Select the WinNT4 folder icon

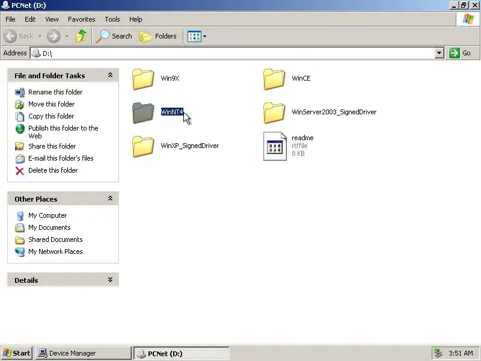pos(143,113)
